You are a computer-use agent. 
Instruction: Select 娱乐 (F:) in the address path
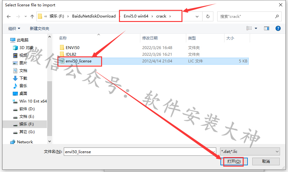57,16
